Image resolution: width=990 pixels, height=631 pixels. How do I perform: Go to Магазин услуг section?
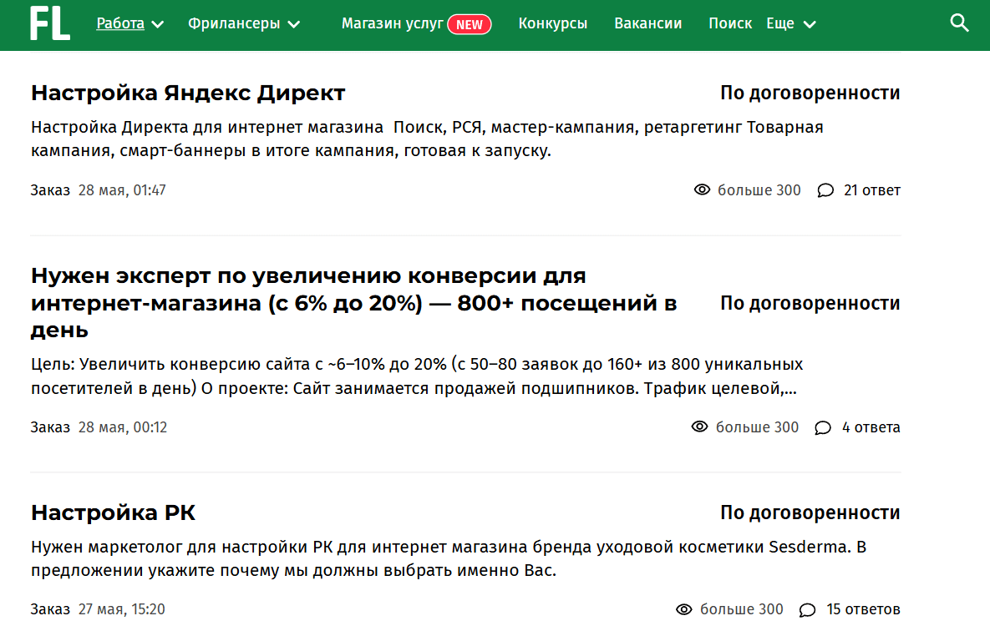392,23
